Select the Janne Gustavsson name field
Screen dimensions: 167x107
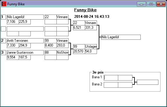[x=25, y=52]
